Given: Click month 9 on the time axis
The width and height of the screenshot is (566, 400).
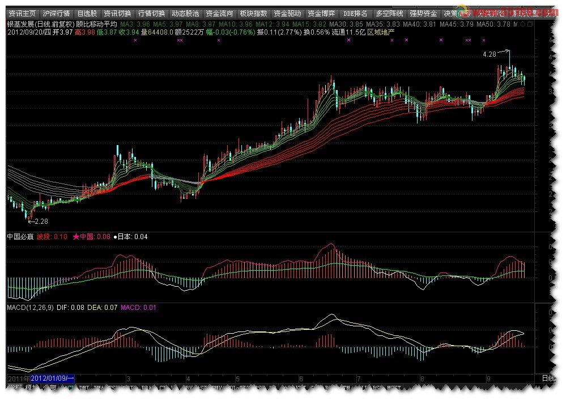Looking at the screenshot, I should click(488, 378).
